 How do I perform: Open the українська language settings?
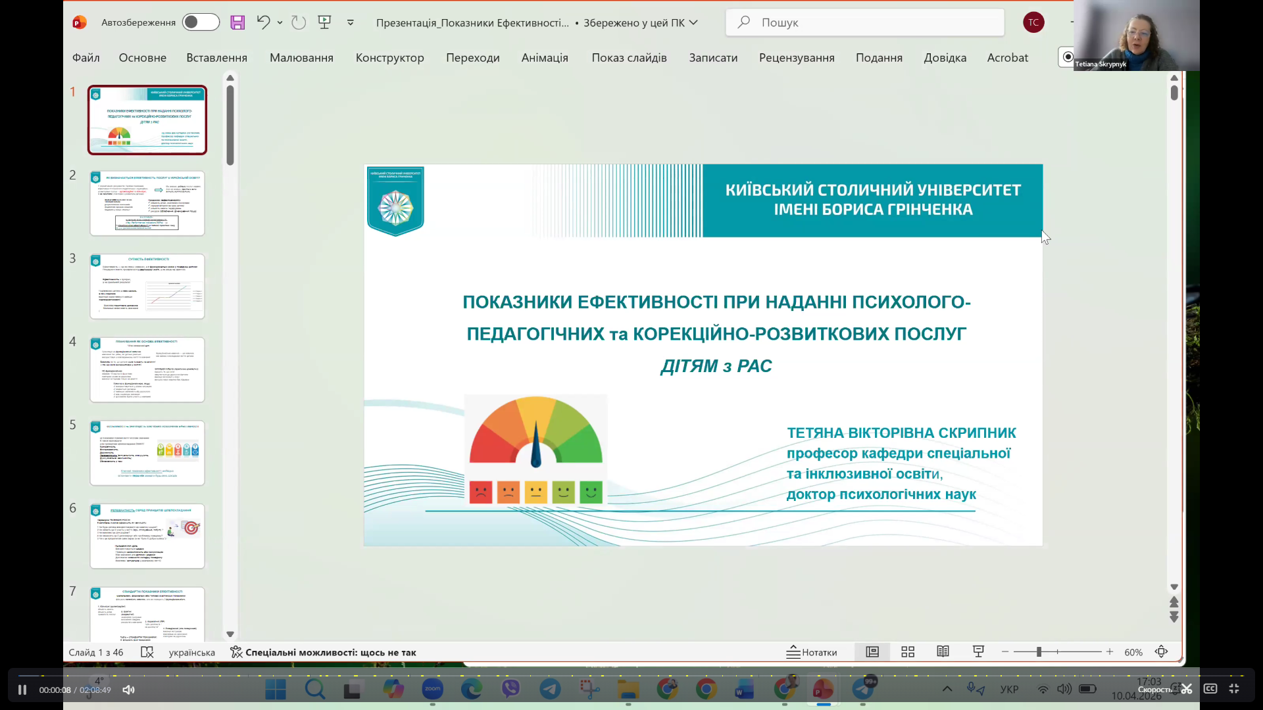tap(191, 651)
